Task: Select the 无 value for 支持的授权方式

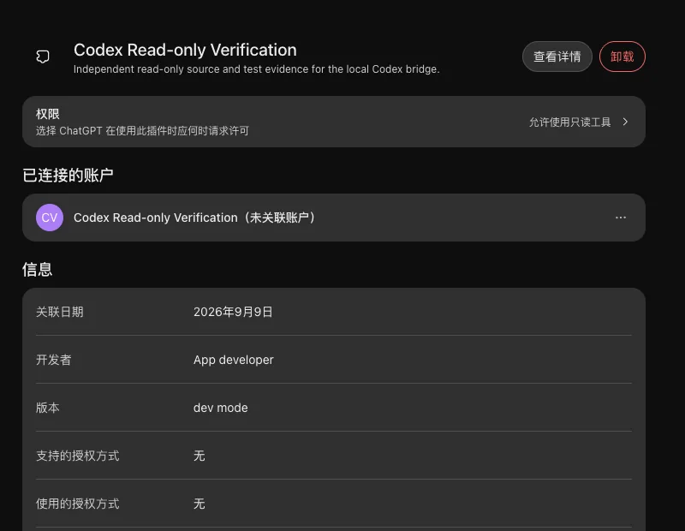Action: click(200, 456)
